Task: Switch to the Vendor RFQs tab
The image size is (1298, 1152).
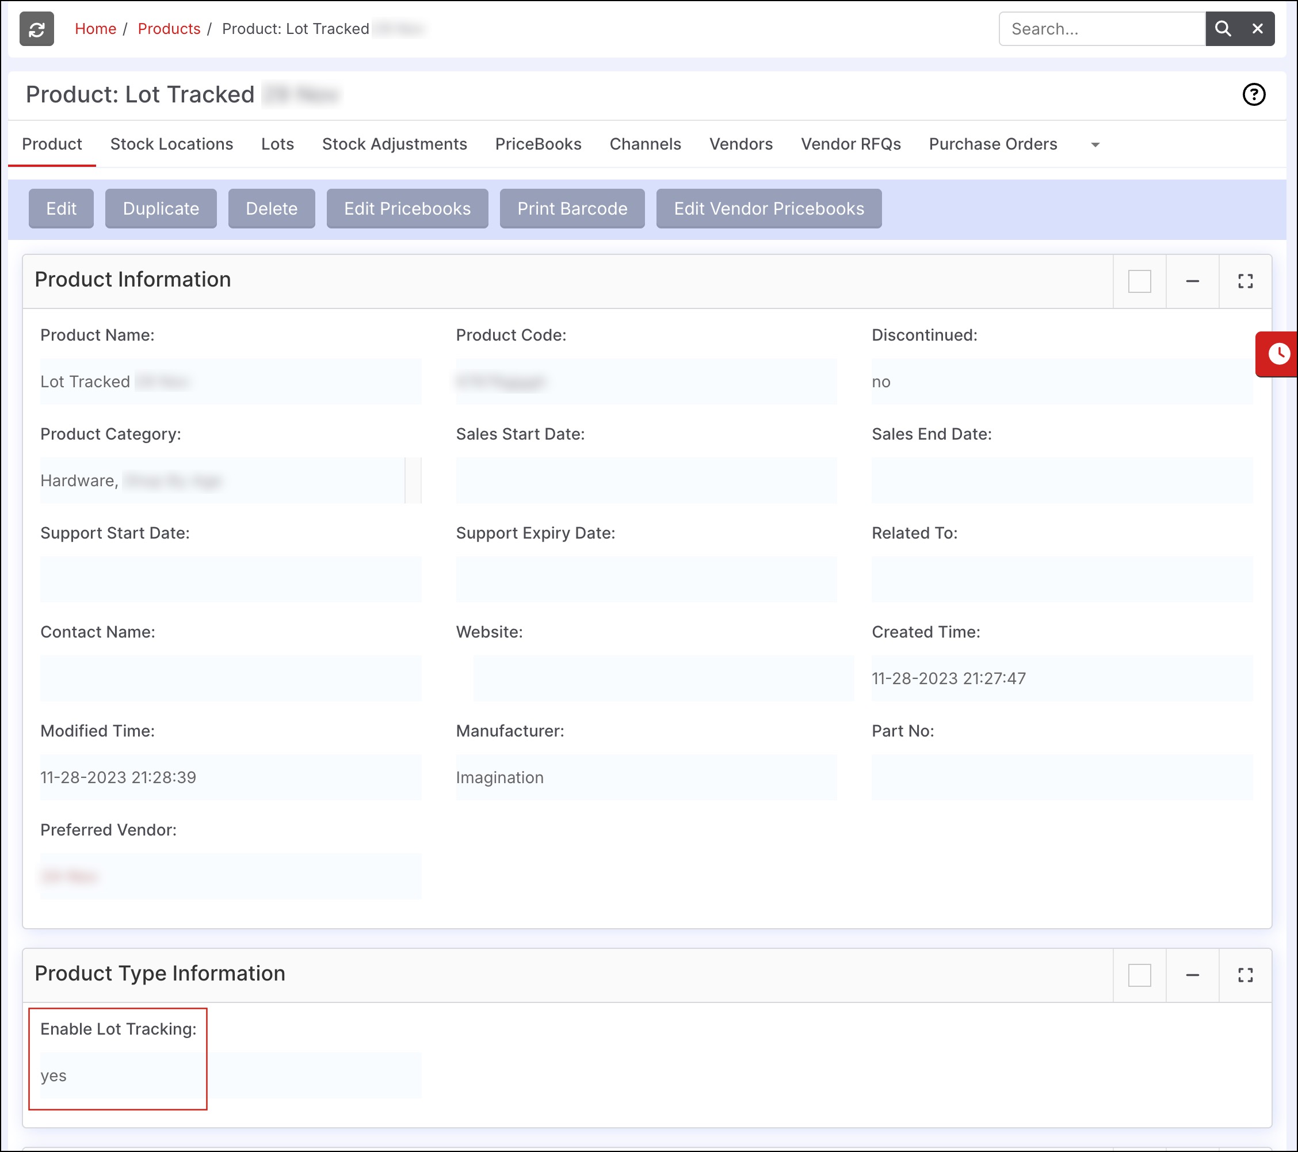Action: click(850, 144)
